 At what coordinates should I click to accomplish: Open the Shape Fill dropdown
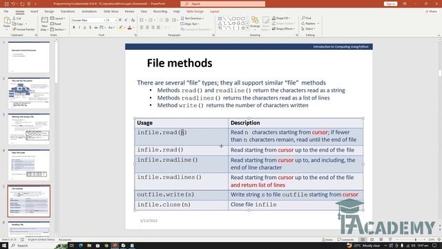pos(281,18)
